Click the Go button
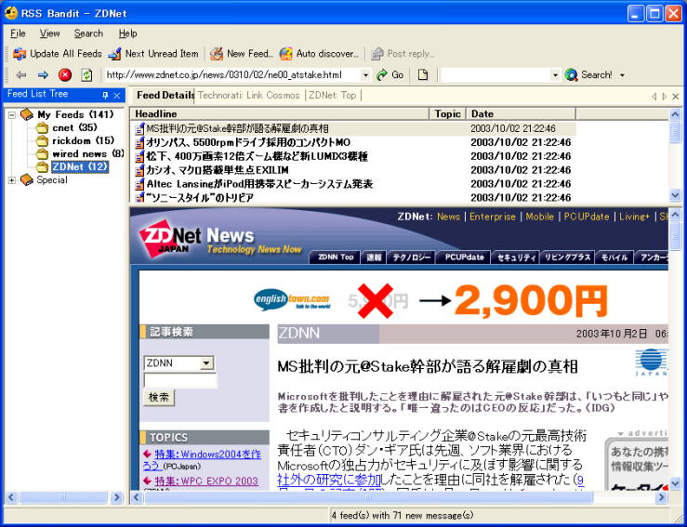The height and width of the screenshot is (527, 687). [x=390, y=75]
